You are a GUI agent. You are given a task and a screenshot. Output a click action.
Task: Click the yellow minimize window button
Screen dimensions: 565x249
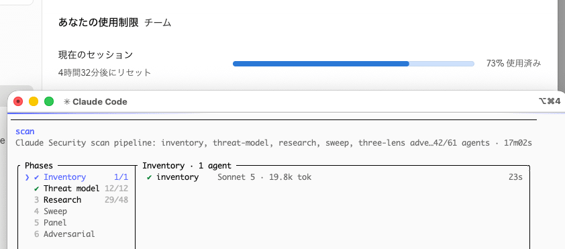[x=34, y=101]
